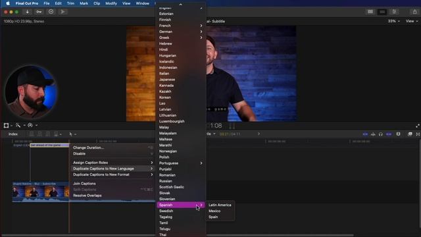Screen dimensions: 421x237
Task: Toggle audio skimming waveform icon
Action: [373, 134]
